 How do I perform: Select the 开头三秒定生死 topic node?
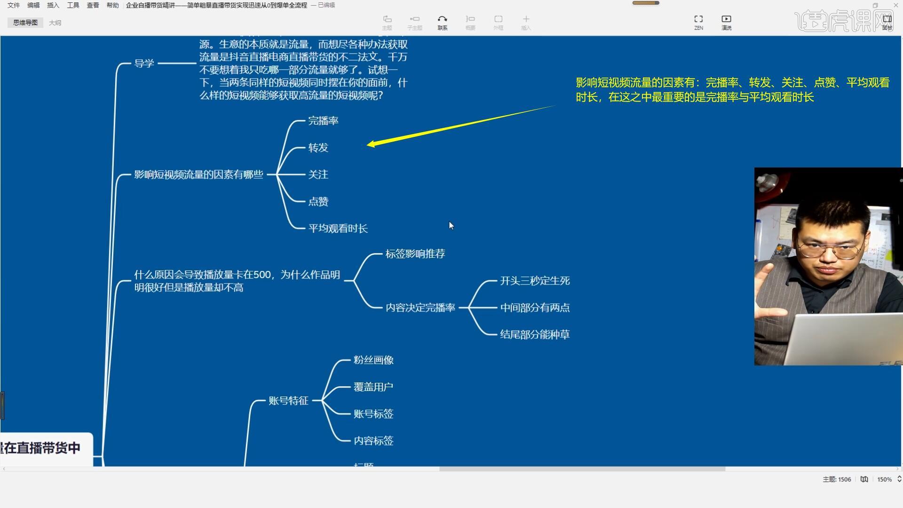(535, 281)
